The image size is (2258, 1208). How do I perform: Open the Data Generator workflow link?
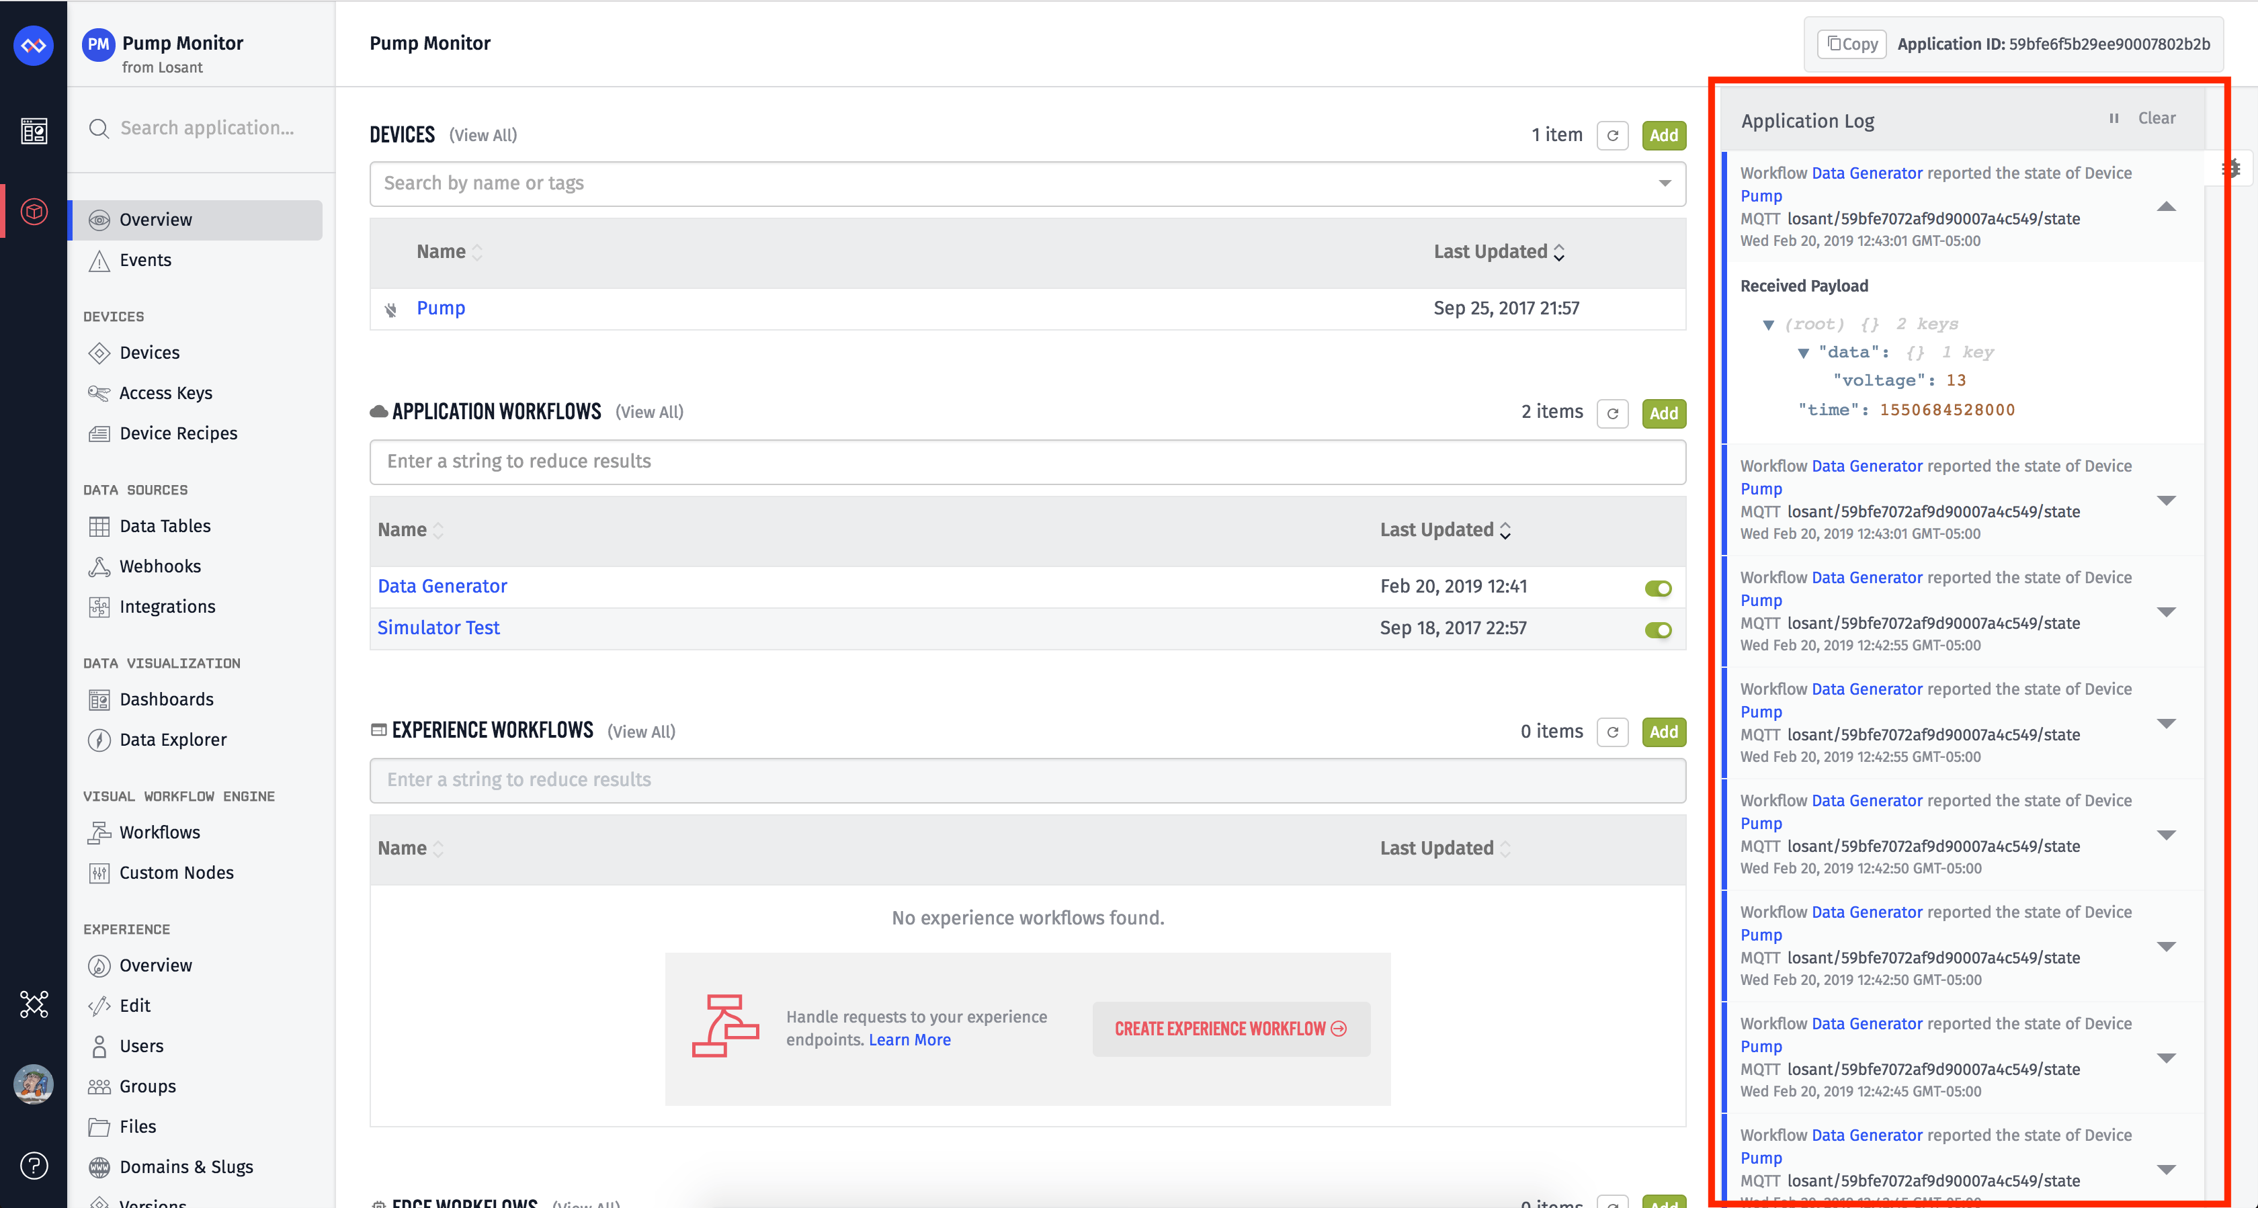click(442, 587)
